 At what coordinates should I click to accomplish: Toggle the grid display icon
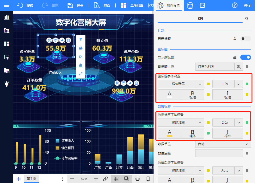tap(116, 179)
